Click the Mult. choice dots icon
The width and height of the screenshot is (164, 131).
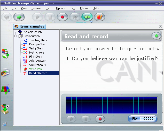tap(25, 52)
